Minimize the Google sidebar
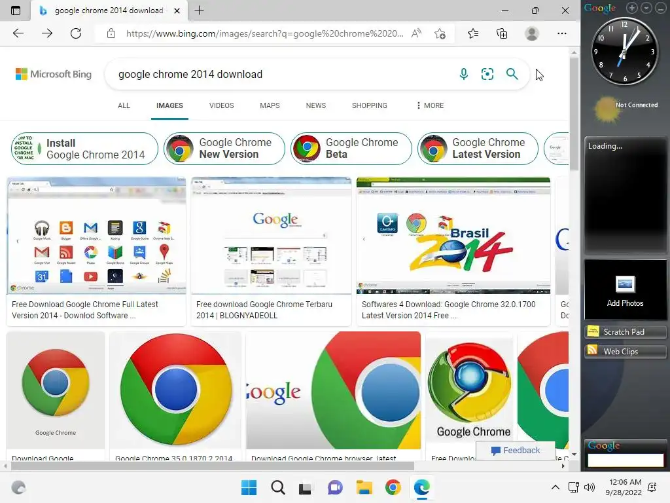 660,8
